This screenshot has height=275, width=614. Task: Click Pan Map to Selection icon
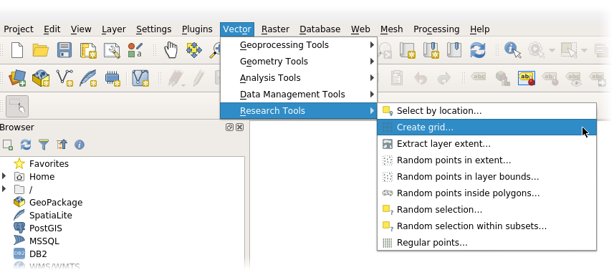[x=194, y=50]
